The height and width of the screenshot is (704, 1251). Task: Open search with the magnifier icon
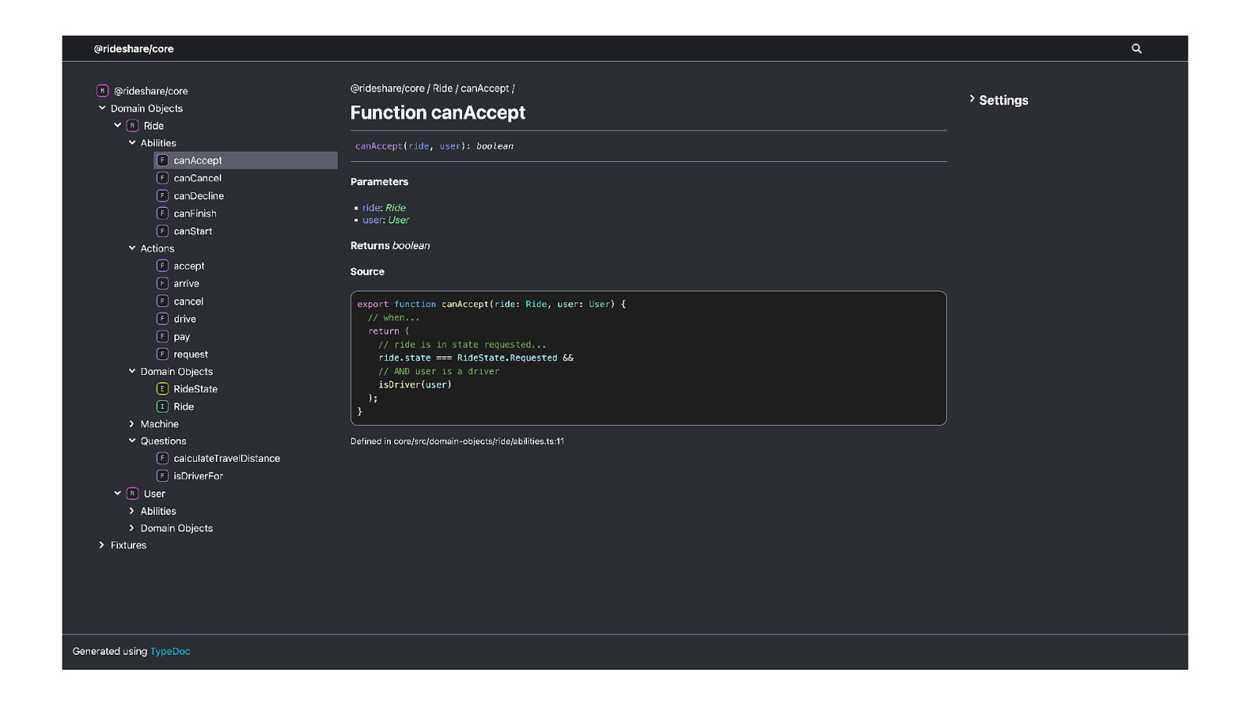[1136, 48]
